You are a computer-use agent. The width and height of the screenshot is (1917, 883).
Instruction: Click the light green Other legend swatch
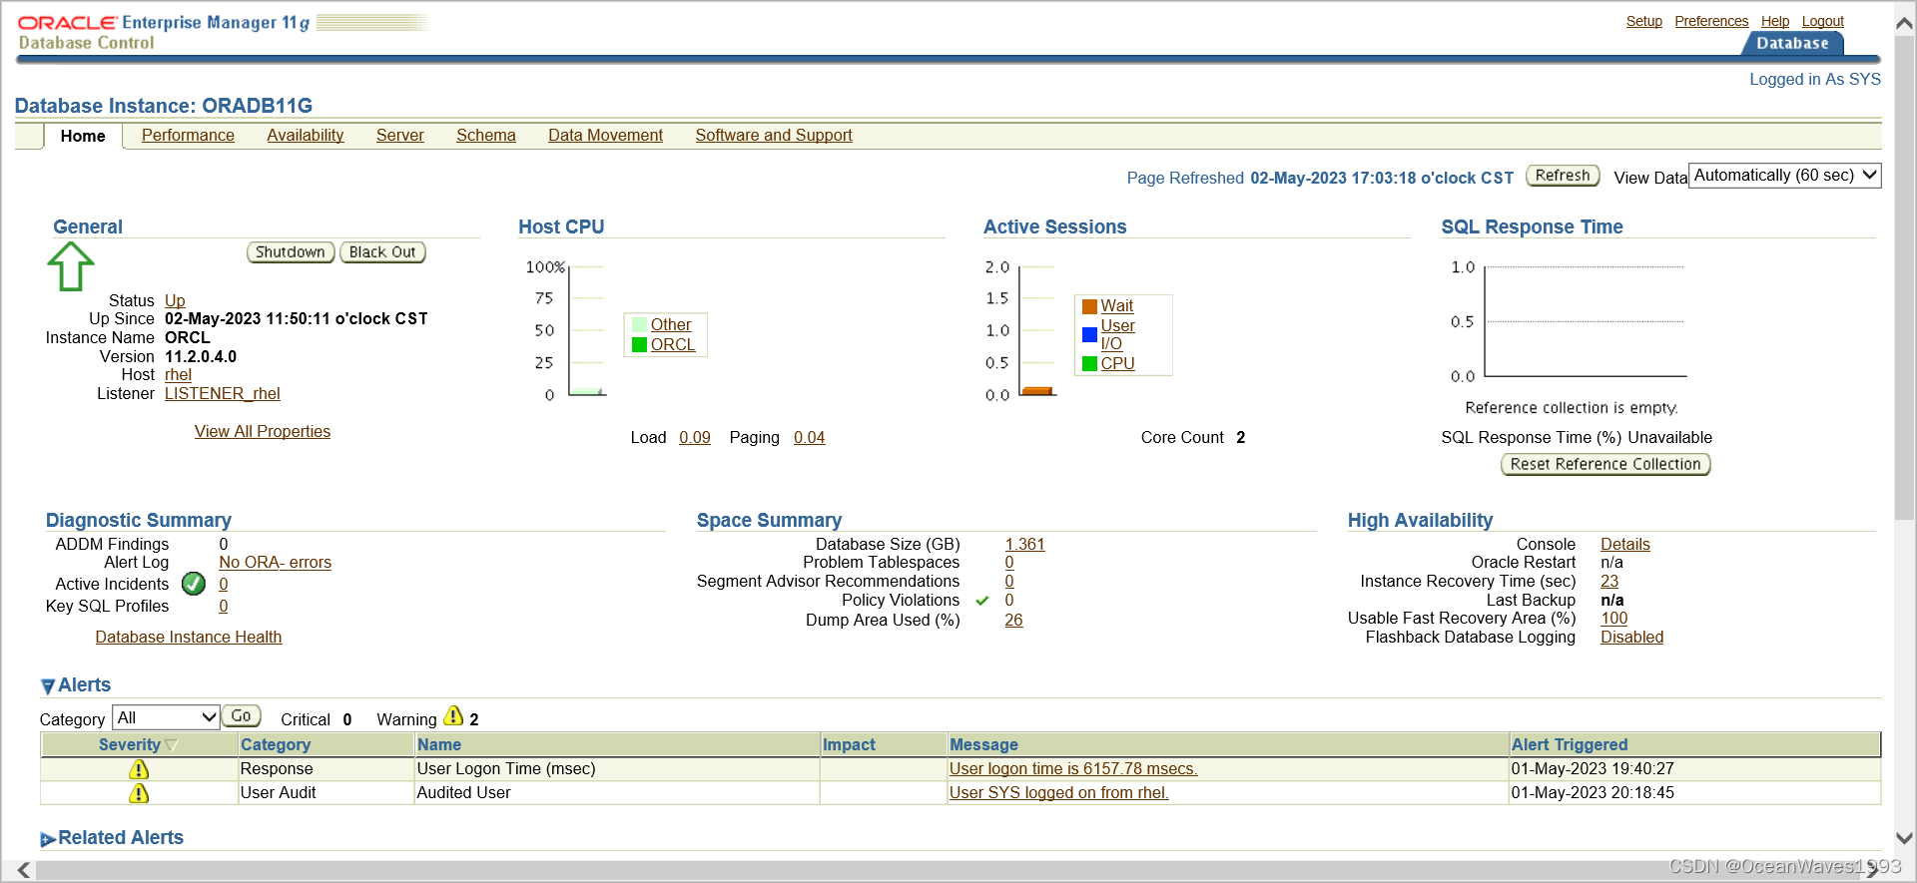coord(639,324)
